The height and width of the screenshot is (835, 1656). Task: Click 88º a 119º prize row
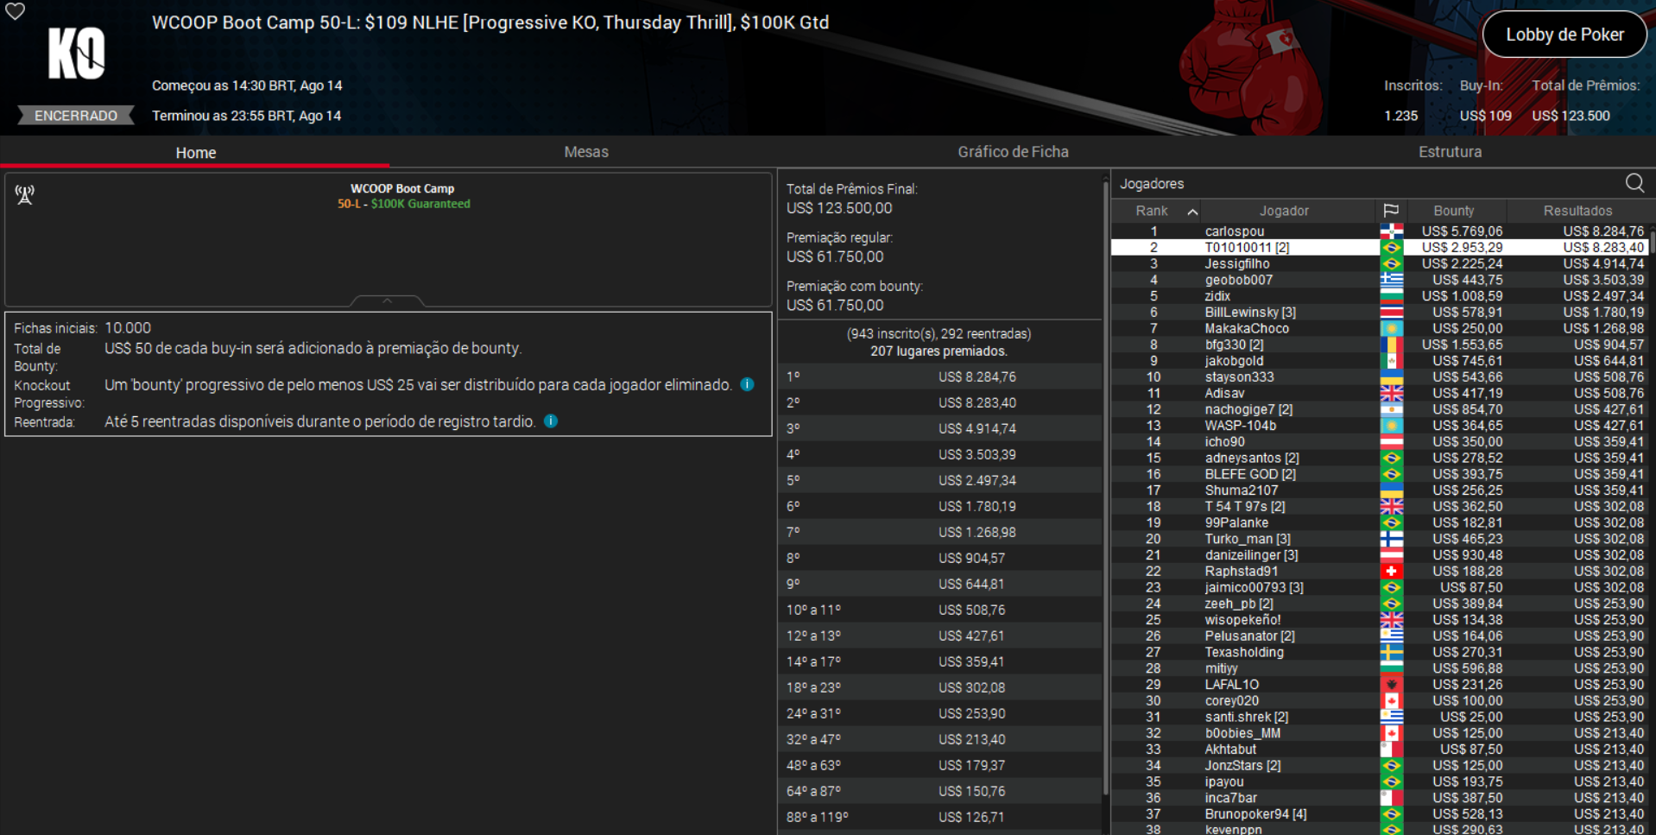[x=940, y=817]
